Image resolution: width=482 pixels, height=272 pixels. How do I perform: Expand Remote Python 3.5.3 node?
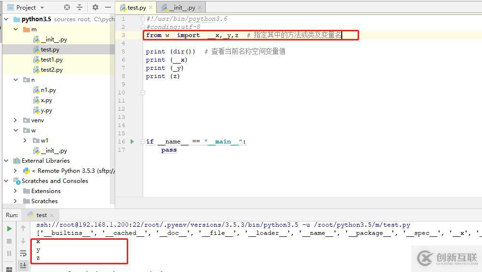15,170
